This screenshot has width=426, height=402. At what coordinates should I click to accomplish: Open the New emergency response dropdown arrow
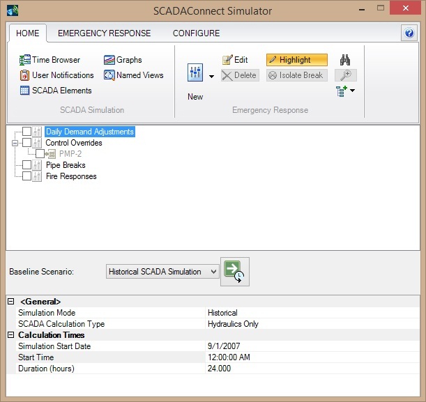click(212, 75)
